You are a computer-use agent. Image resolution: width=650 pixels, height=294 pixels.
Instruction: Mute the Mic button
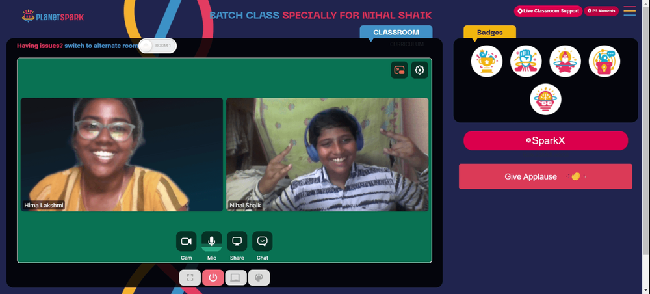click(x=211, y=241)
